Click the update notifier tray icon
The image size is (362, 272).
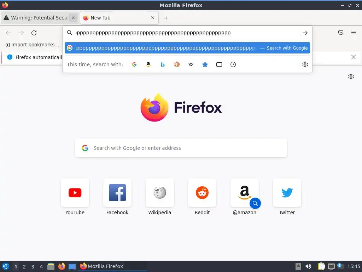click(x=340, y=266)
